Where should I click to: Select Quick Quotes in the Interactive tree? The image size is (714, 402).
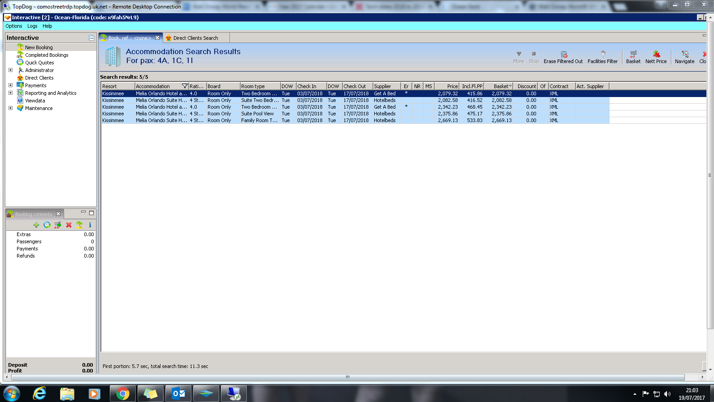(x=39, y=63)
